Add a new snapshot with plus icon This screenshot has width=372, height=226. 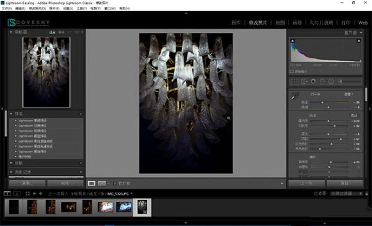(x=81, y=163)
